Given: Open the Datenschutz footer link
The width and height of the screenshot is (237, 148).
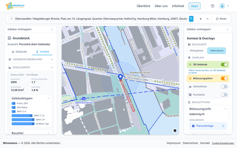Looking at the screenshot, I should [190, 143].
